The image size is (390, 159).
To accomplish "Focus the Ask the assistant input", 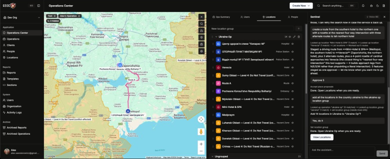I will click(342, 151).
